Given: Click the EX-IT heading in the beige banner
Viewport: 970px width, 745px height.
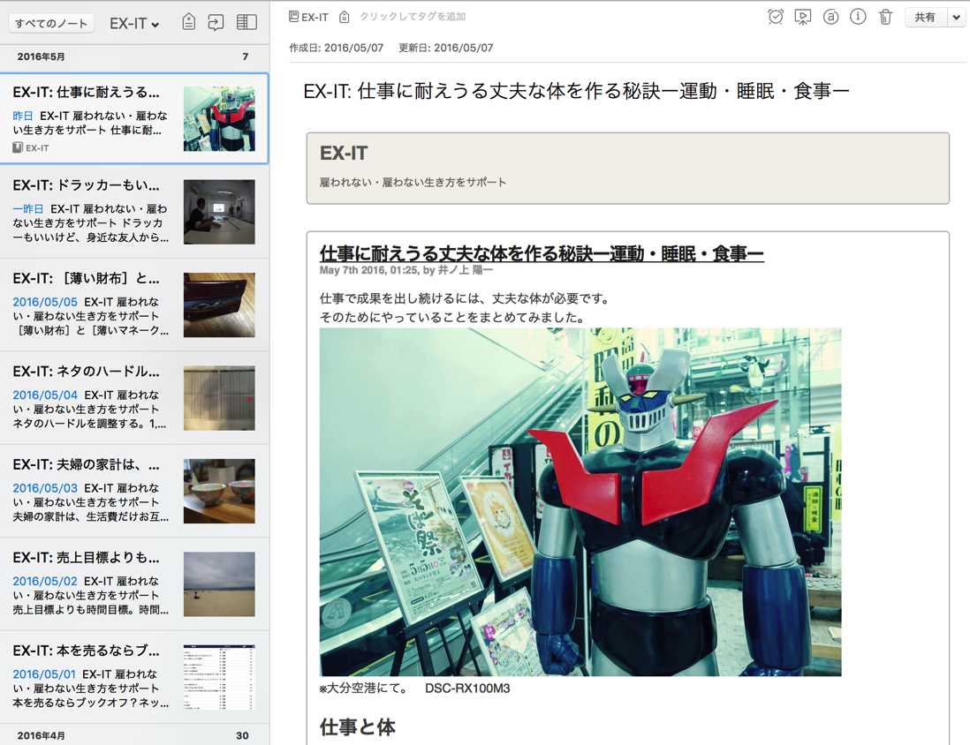Looking at the screenshot, I should pos(344,153).
